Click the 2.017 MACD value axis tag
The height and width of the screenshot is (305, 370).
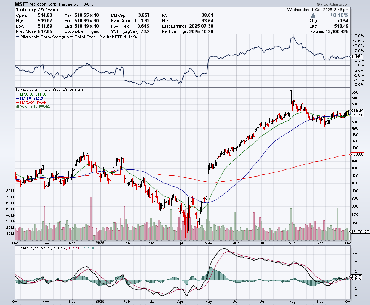[x=357, y=277]
